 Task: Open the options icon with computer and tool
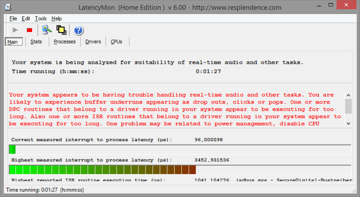[47, 30]
